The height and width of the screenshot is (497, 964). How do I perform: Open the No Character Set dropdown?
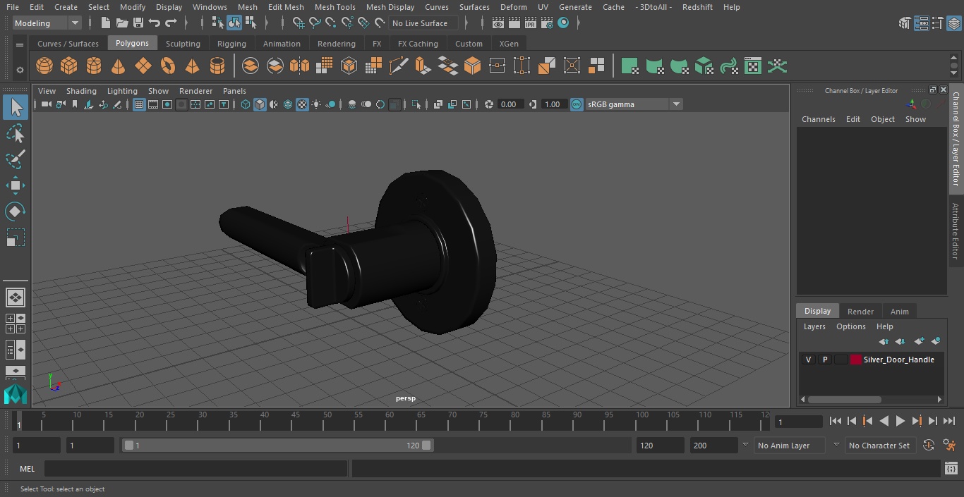[879, 446]
